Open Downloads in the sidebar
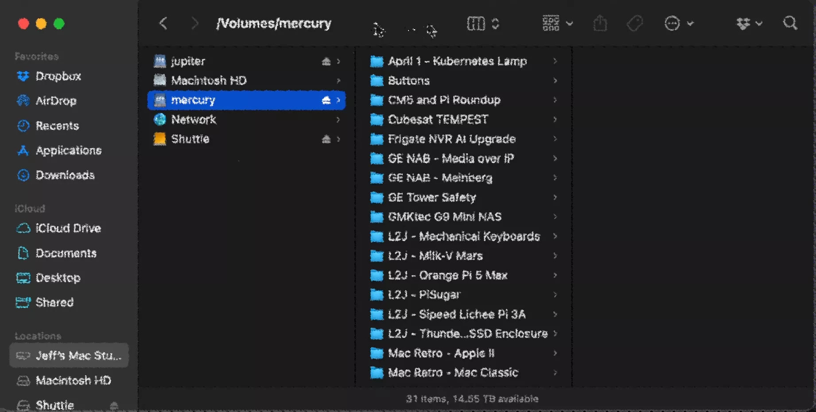Screen dimensions: 816x412 [65, 175]
